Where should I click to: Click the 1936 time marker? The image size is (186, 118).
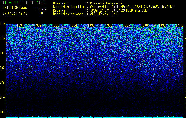coord(109,25)
